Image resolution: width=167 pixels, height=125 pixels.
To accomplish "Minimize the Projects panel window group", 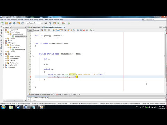I will [25, 27].
